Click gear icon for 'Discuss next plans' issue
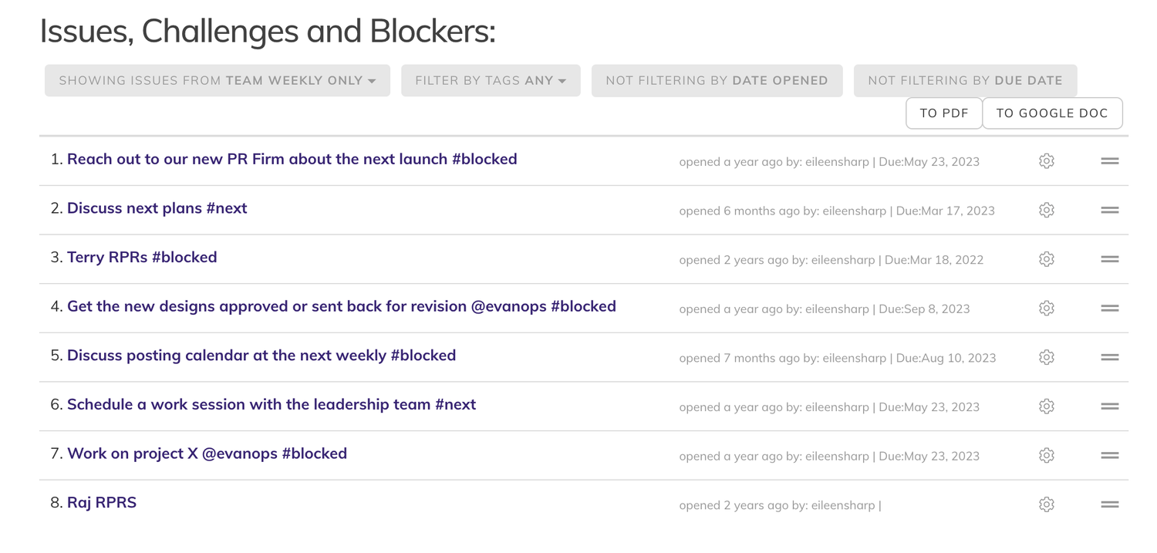1157x553 pixels. pos(1046,210)
